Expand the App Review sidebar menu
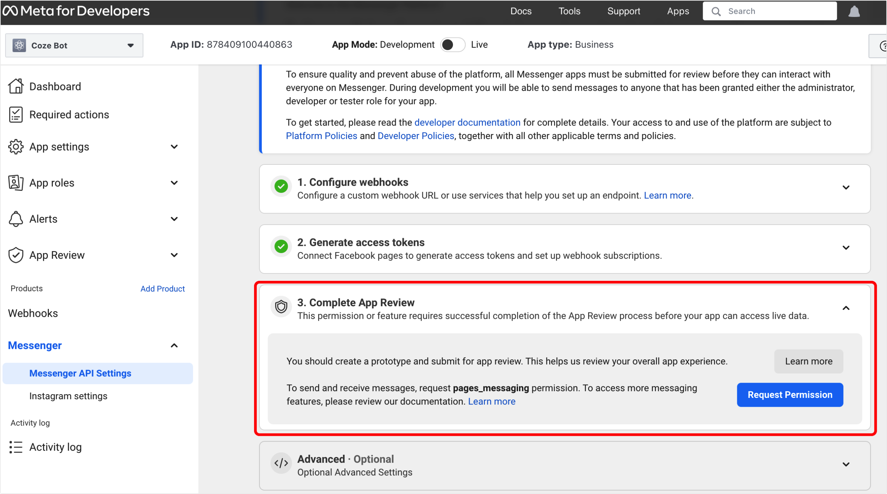 pyautogui.click(x=174, y=255)
